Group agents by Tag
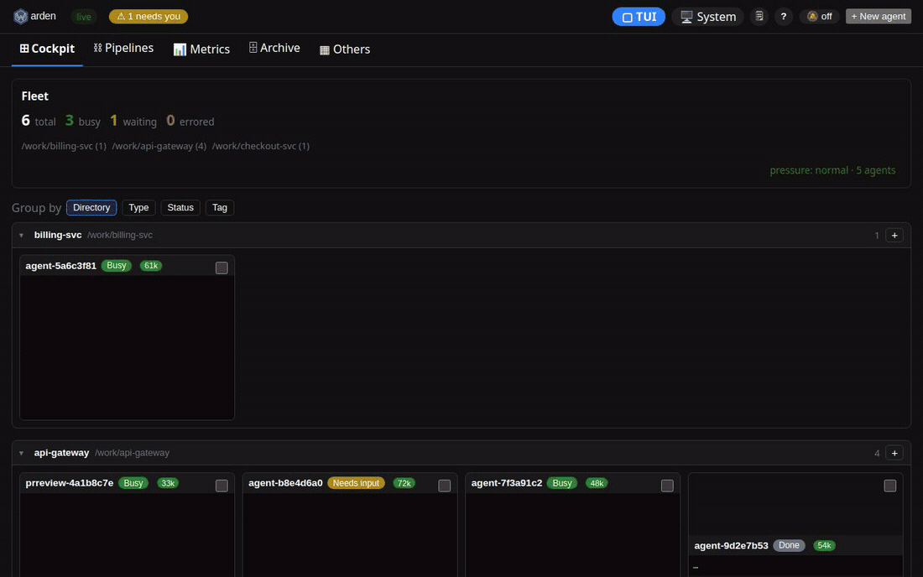Image resolution: width=923 pixels, height=577 pixels. click(220, 208)
